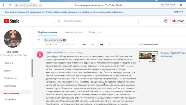Open the comments filter icon
This screenshot has height=105, width=186.
tap(39, 40)
